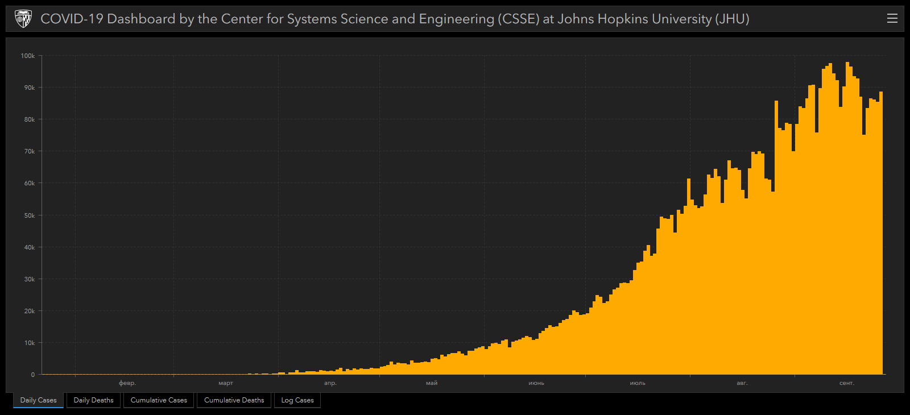Open the hamburger menu in the header

tap(892, 19)
